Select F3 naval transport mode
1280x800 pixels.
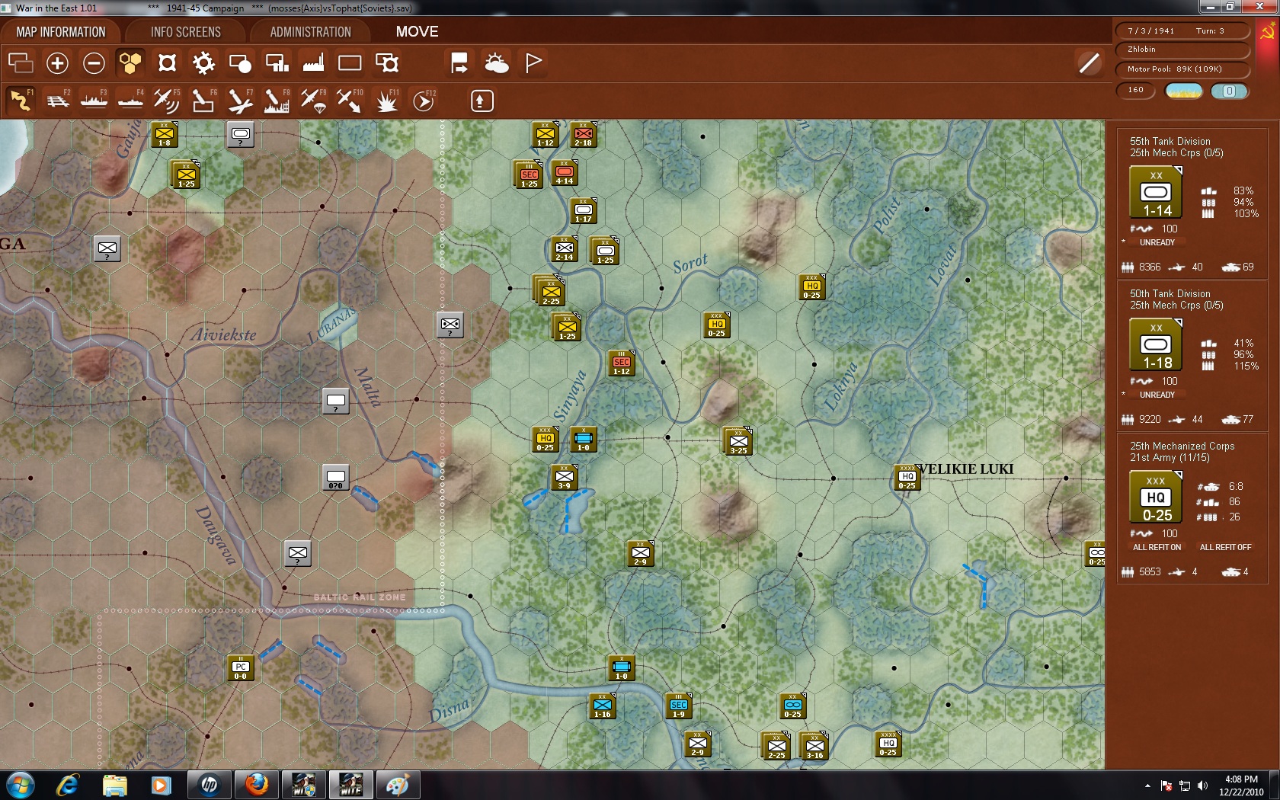coord(94,101)
